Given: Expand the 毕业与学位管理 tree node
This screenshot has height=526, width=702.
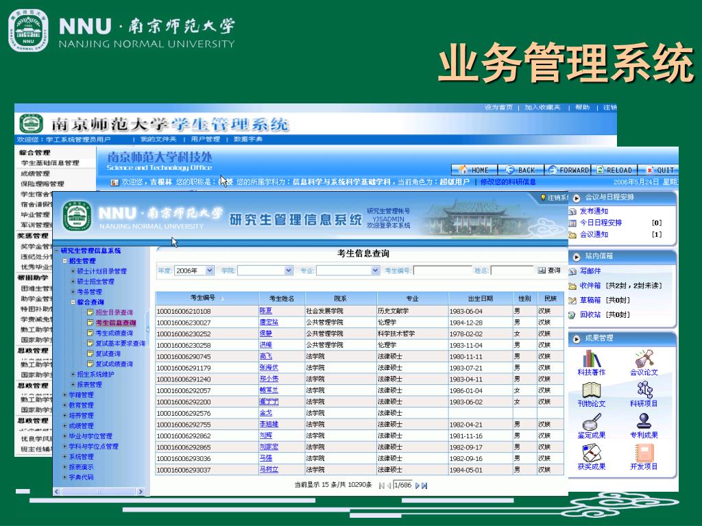Looking at the screenshot, I should pos(65,436).
